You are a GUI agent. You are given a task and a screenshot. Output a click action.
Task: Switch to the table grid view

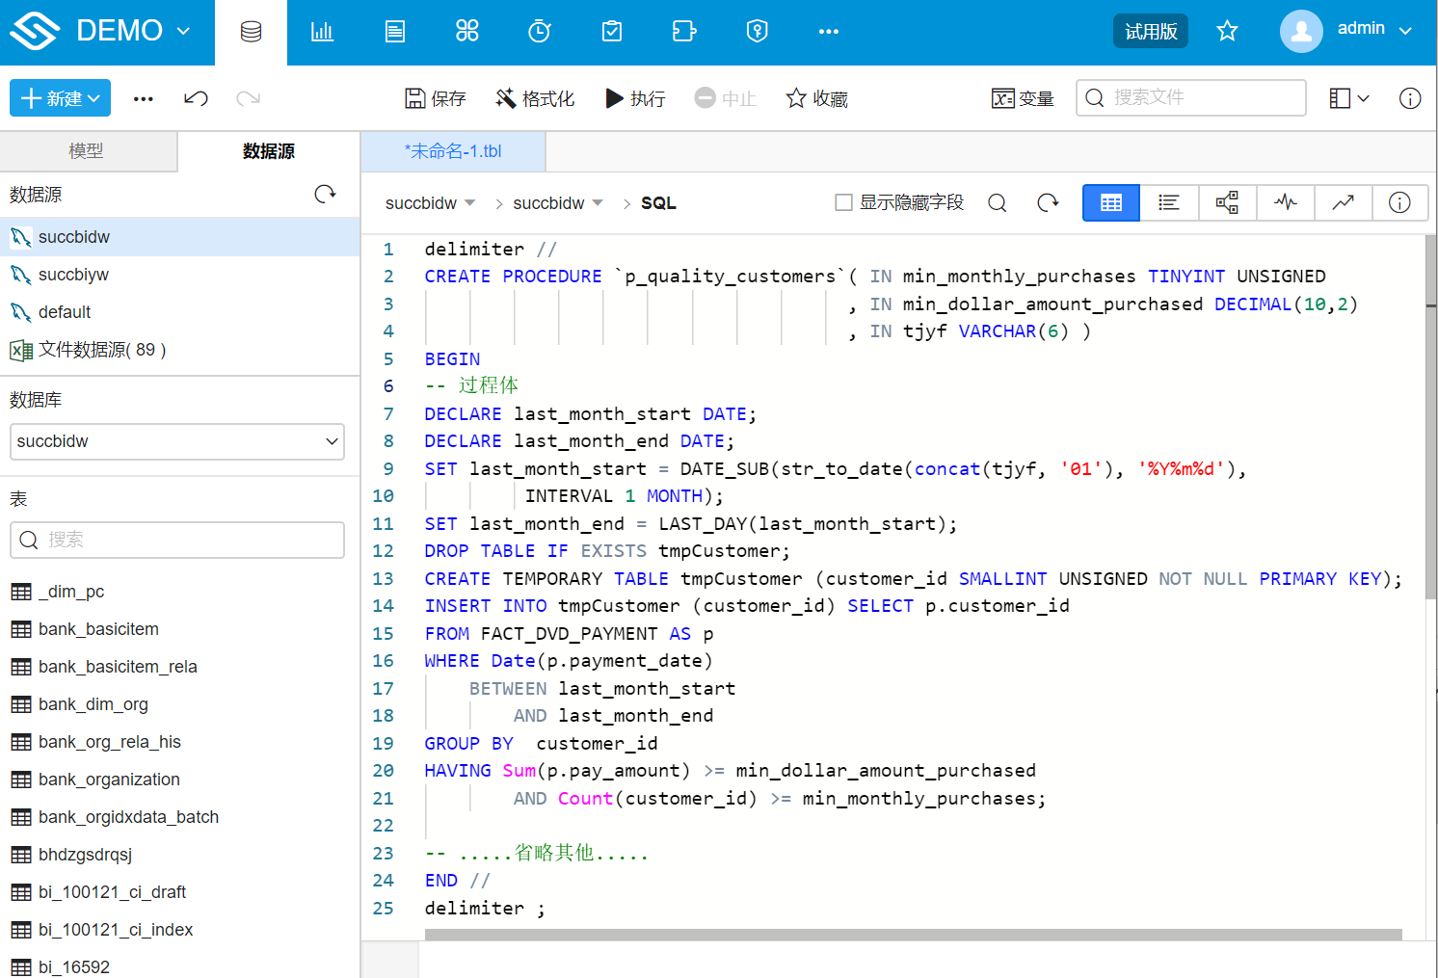point(1110,202)
